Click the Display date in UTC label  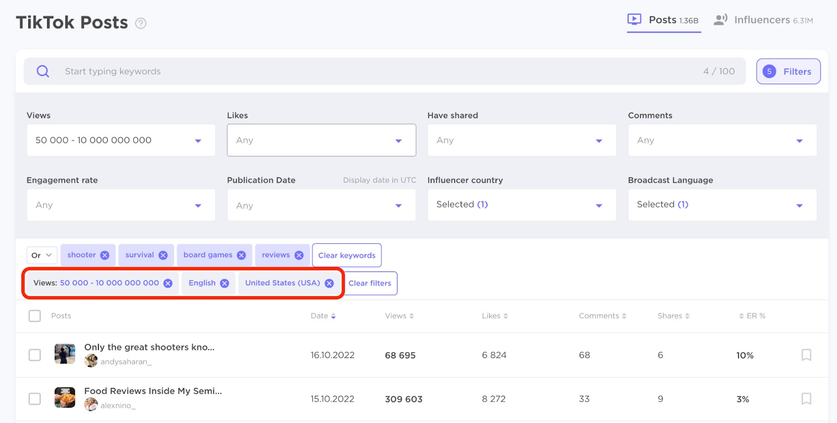pyautogui.click(x=379, y=180)
